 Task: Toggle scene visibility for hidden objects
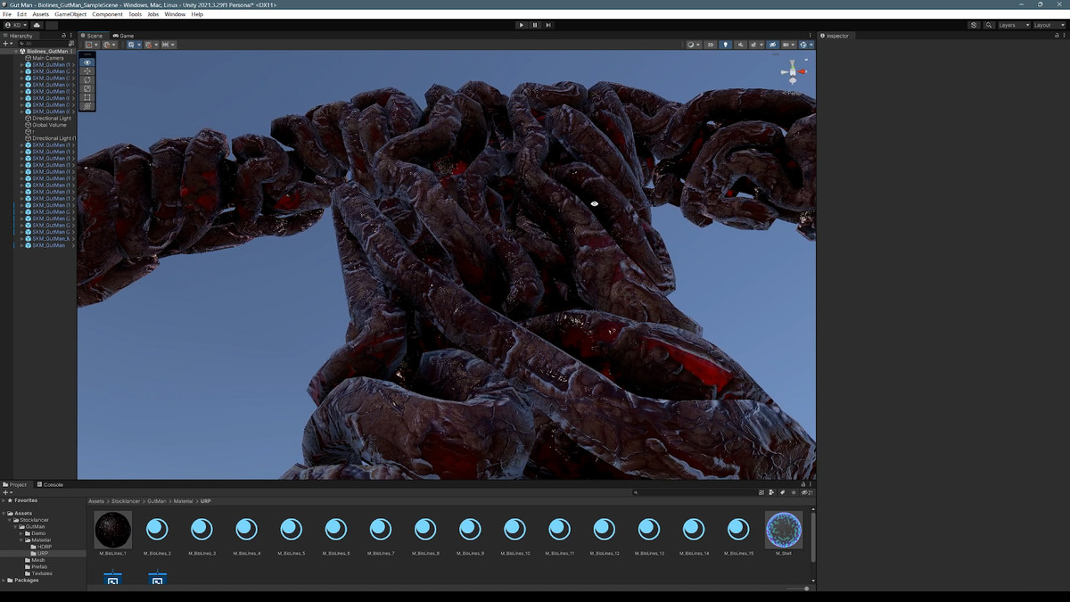pyautogui.click(x=773, y=45)
